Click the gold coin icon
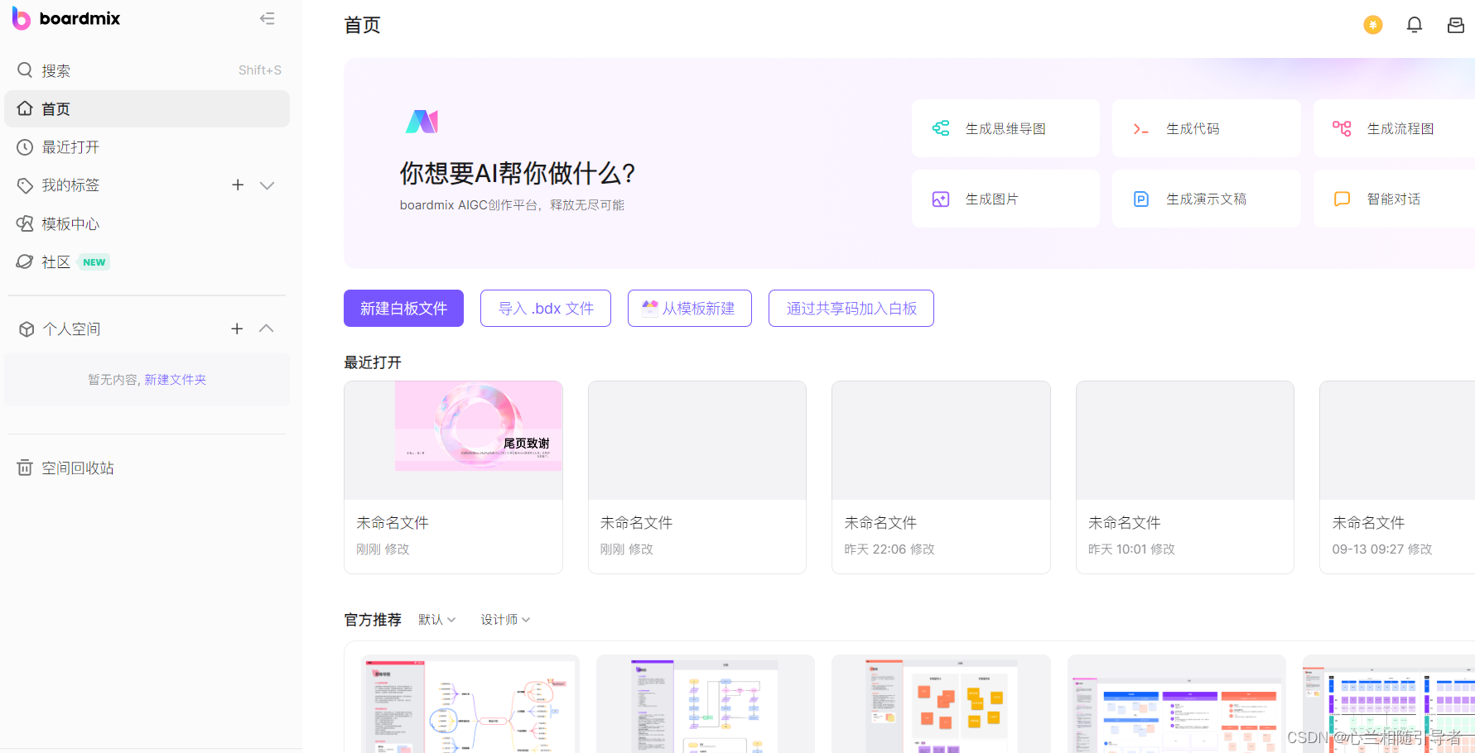Image resolution: width=1475 pixels, height=753 pixels. pyautogui.click(x=1373, y=25)
